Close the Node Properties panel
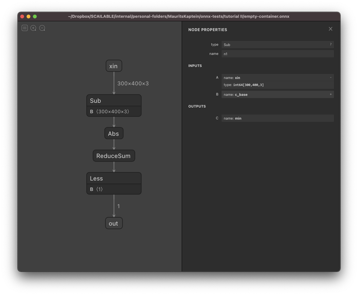This screenshot has height=295, width=358. pos(330,29)
